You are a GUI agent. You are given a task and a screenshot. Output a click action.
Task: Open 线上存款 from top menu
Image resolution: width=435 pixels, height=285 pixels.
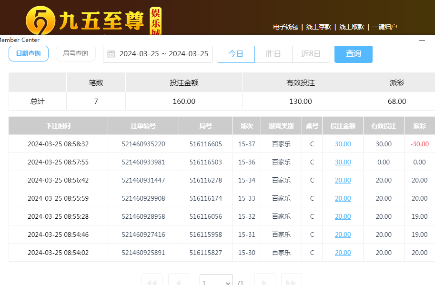pos(318,27)
